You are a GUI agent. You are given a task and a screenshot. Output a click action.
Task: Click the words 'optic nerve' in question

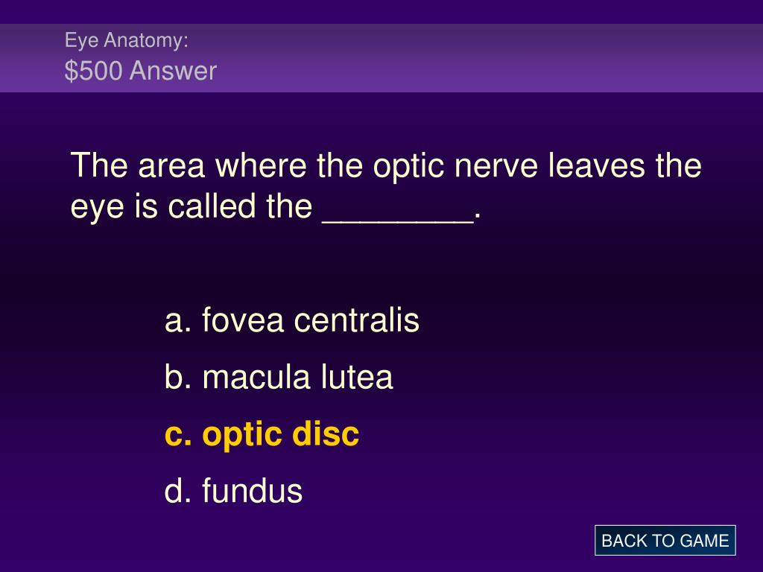coord(455,166)
